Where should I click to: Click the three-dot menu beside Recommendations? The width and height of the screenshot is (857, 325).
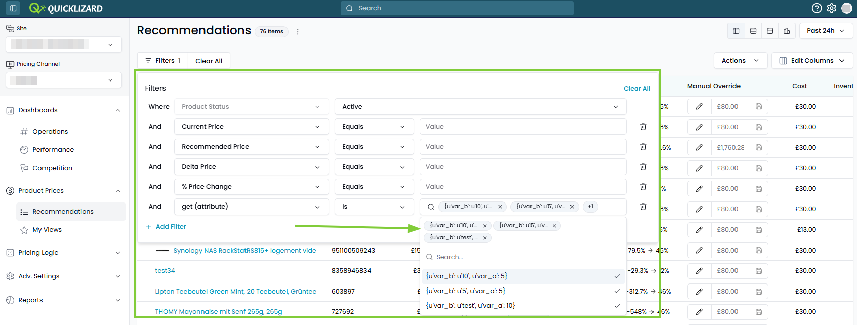pos(298,32)
